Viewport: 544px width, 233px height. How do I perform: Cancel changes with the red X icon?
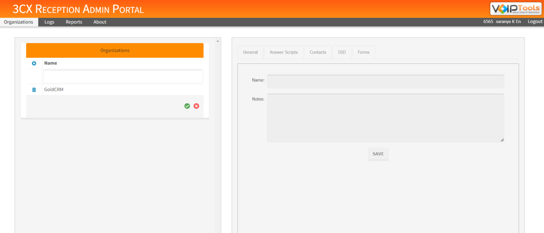[x=196, y=106]
